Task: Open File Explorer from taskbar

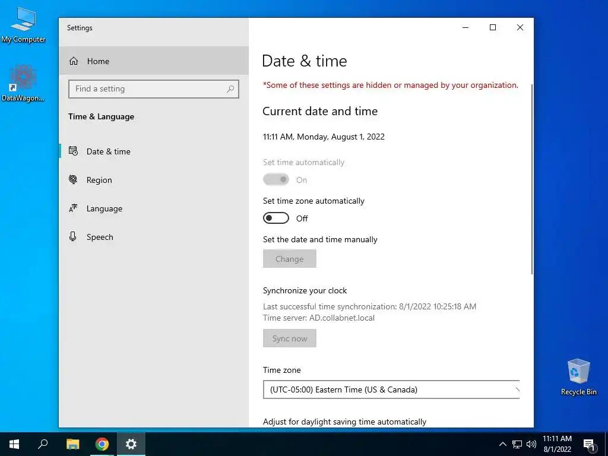Action: pyautogui.click(x=72, y=444)
